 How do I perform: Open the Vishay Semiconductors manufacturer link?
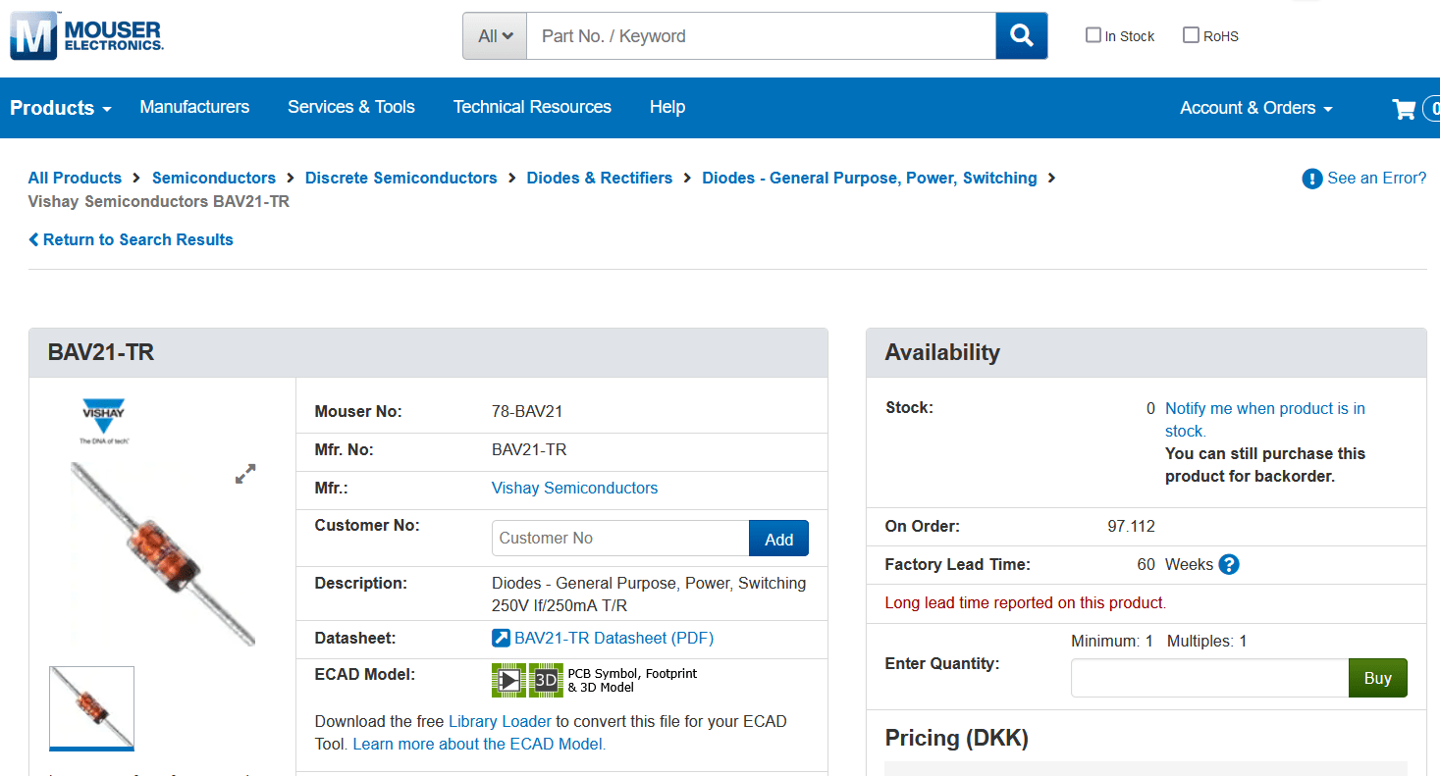coord(574,488)
